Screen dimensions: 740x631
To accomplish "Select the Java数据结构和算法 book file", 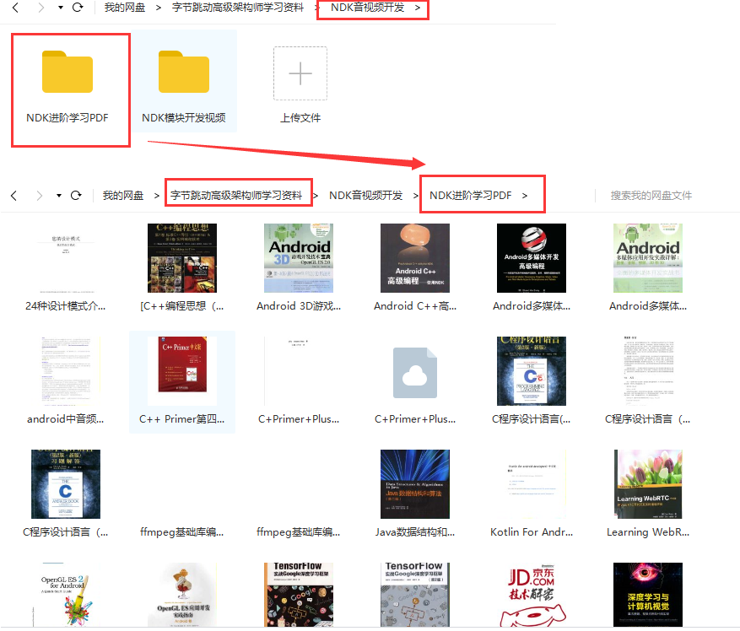I will 415,493.
